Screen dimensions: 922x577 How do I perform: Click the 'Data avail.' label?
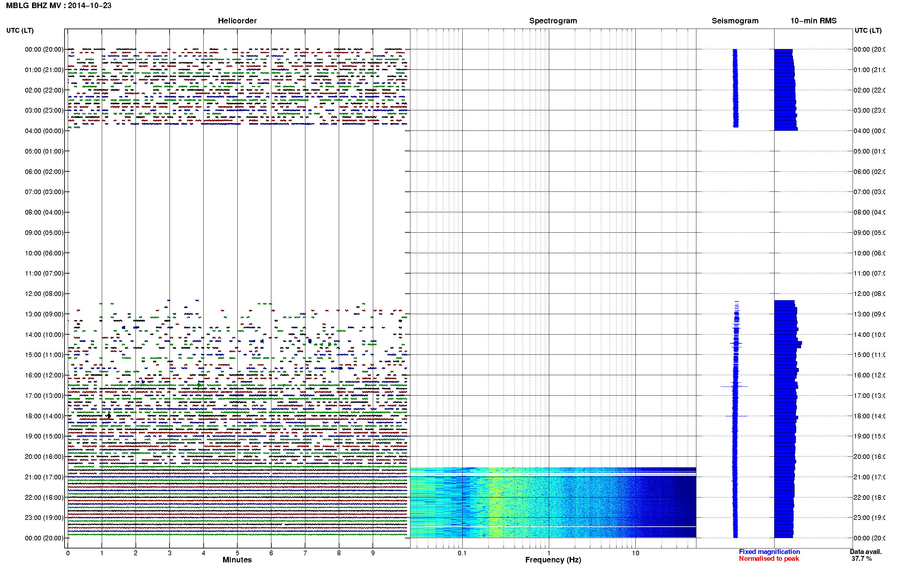point(866,552)
